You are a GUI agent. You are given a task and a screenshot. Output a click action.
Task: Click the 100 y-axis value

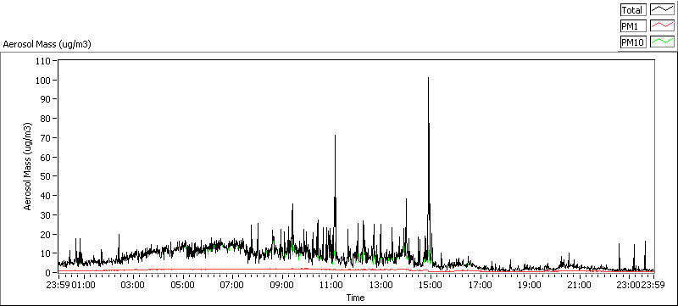coord(44,80)
